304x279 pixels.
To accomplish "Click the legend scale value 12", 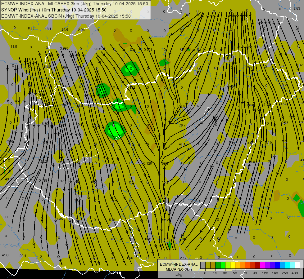I will pos(215,273).
